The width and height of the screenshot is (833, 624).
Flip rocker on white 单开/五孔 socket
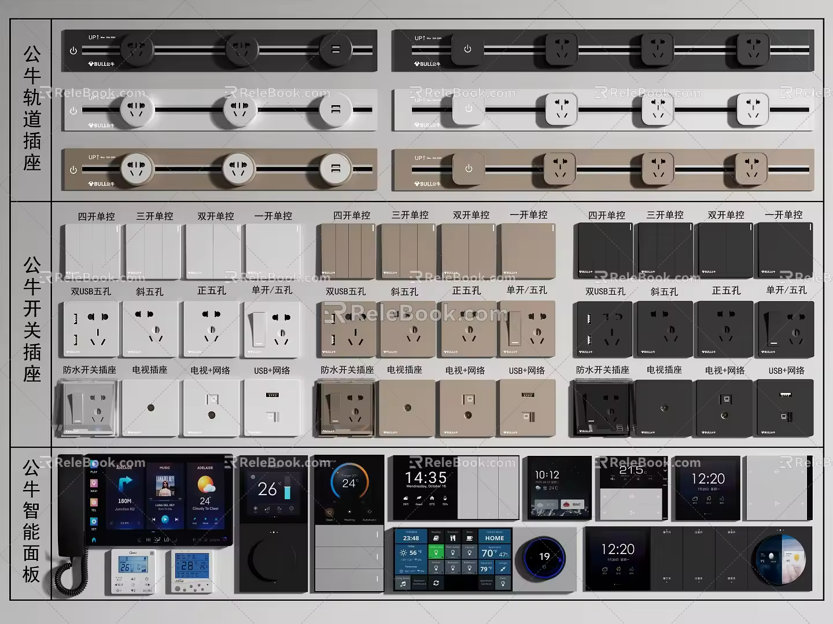pos(259,329)
